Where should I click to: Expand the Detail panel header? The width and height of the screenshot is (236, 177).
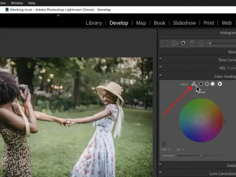point(231,165)
